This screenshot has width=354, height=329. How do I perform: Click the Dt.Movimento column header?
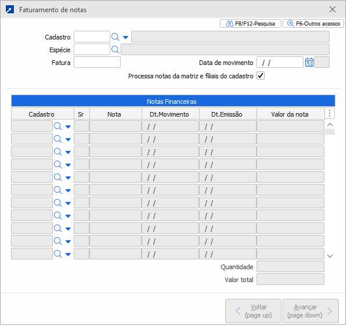[x=170, y=114]
